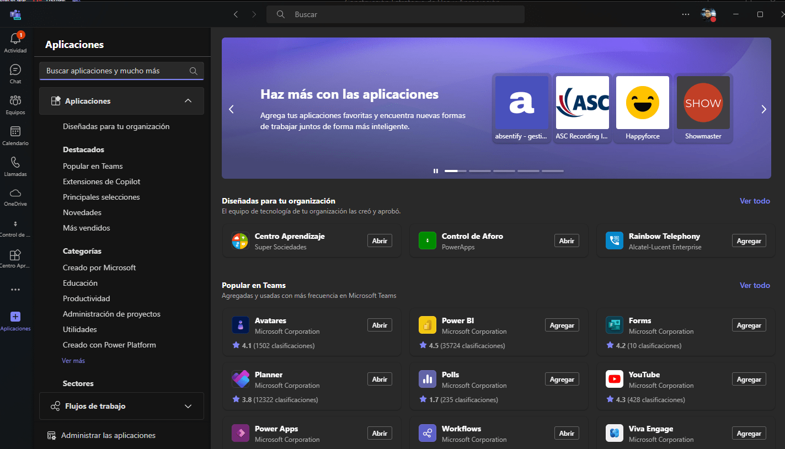The image size is (785, 449).
Task: Open the Happyforce tile
Action: [643, 108]
